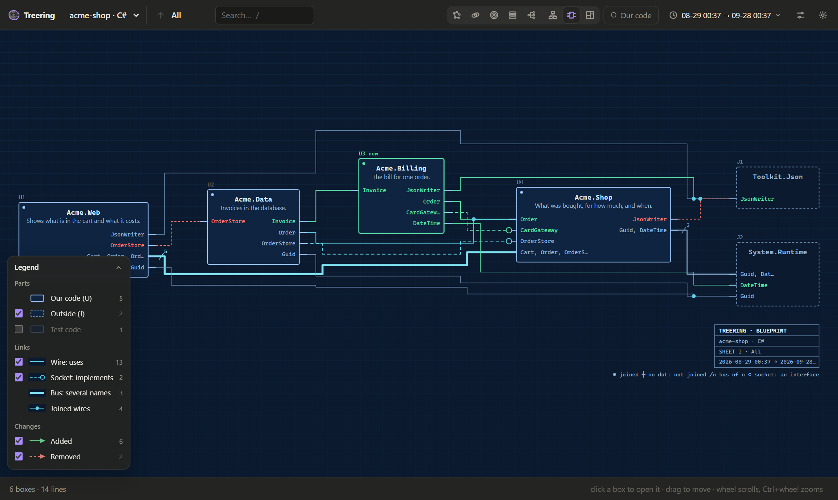Switch to the orbit view

click(475, 15)
